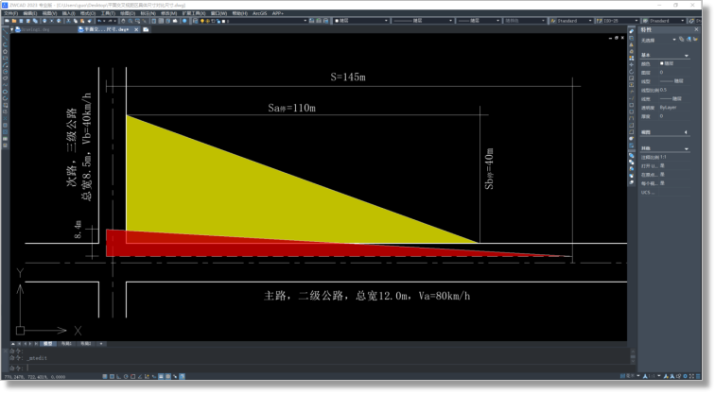The image size is (715, 394).
Task: Open the ArcGIS menu
Action: [x=259, y=13]
